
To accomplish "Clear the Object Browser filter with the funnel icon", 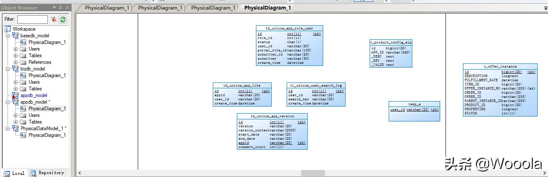I will [x=54, y=19].
